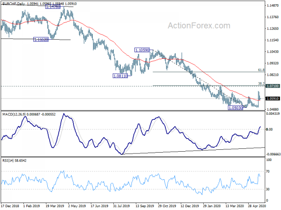Click the 31 Jul 2019 date label
281x210 pixels.
(121, 206)
